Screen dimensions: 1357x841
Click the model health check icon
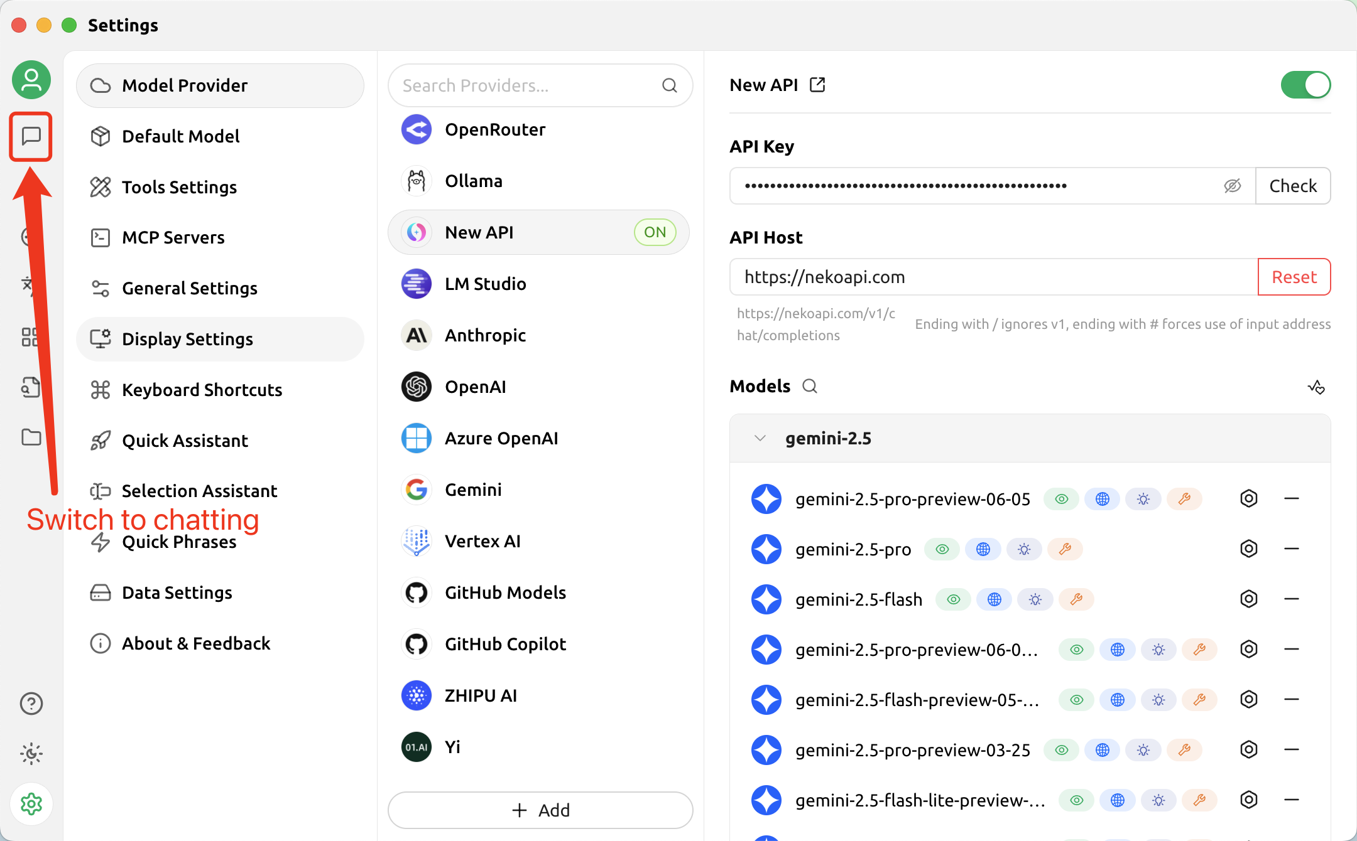1316,387
